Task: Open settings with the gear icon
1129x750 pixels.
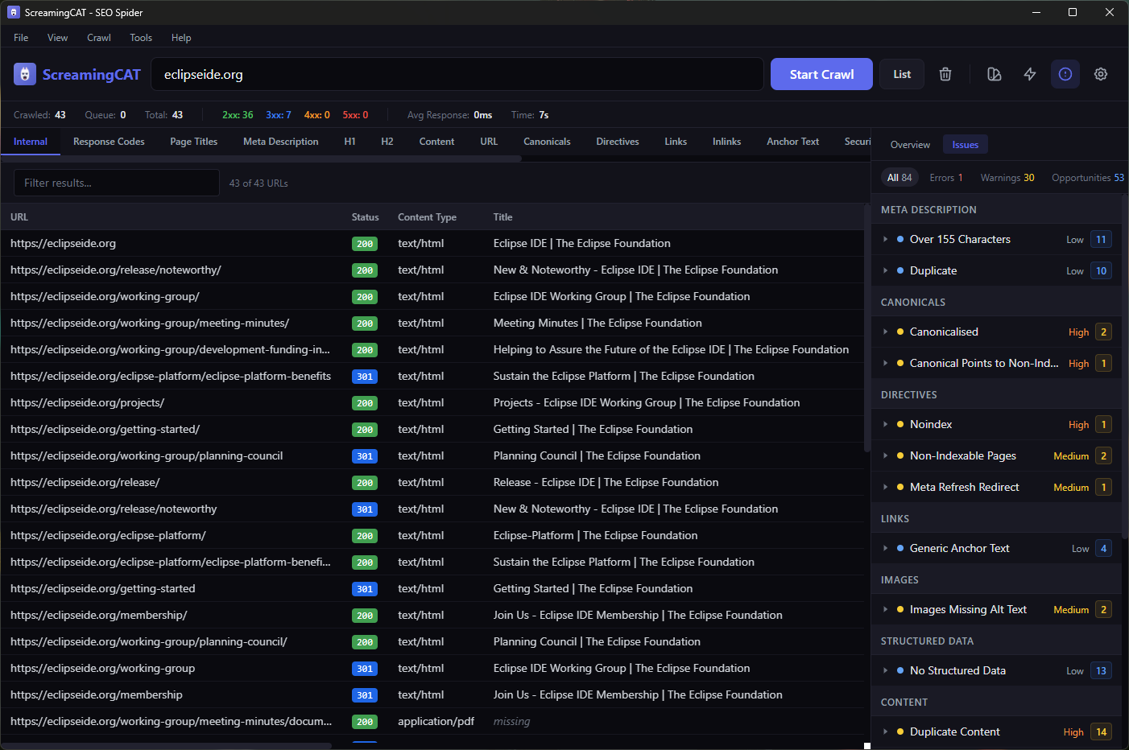Action: 1101,74
